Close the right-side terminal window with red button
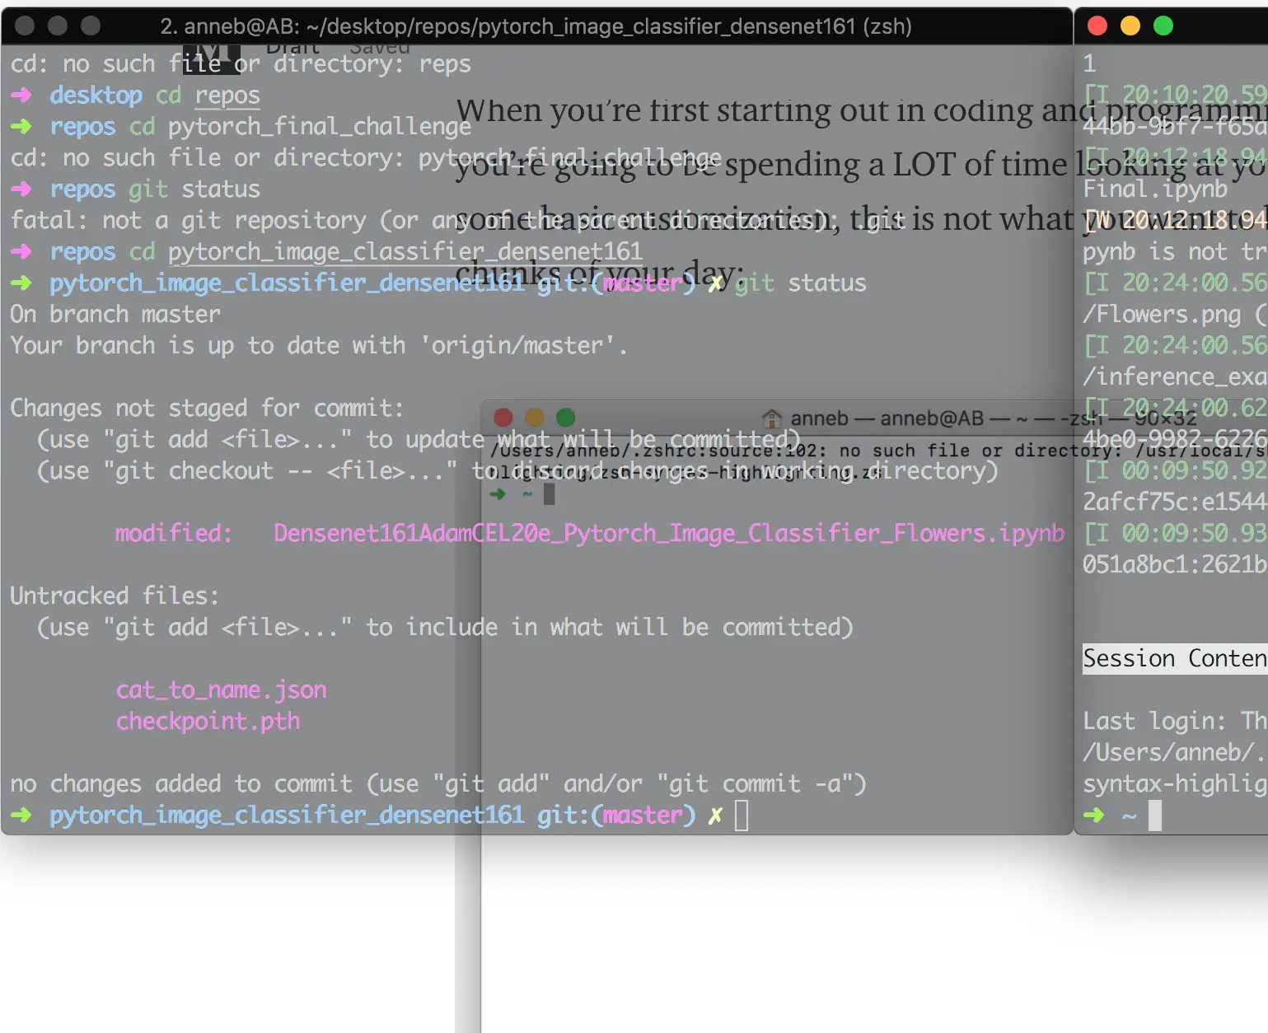Viewport: 1268px width, 1033px height. [x=1097, y=26]
